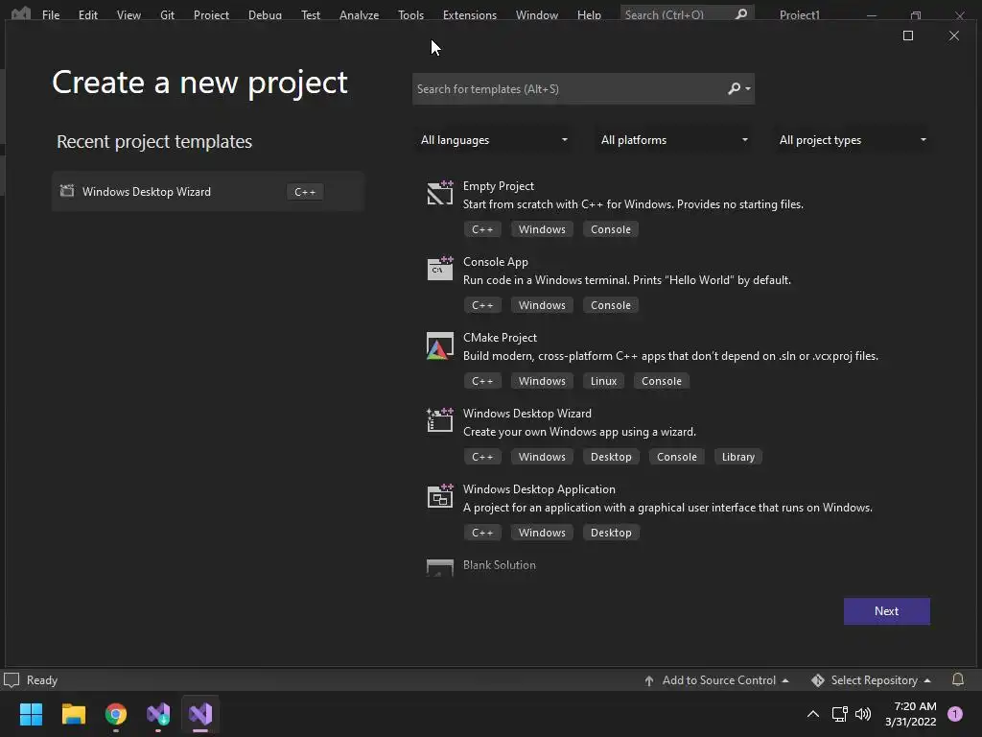
Task: Click Windows Desktop Application template title
Action: point(539,488)
